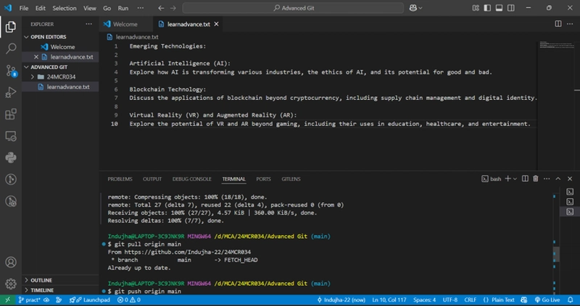
Task: Show notifications bell in status bar
Action: [x=571, y=299]
